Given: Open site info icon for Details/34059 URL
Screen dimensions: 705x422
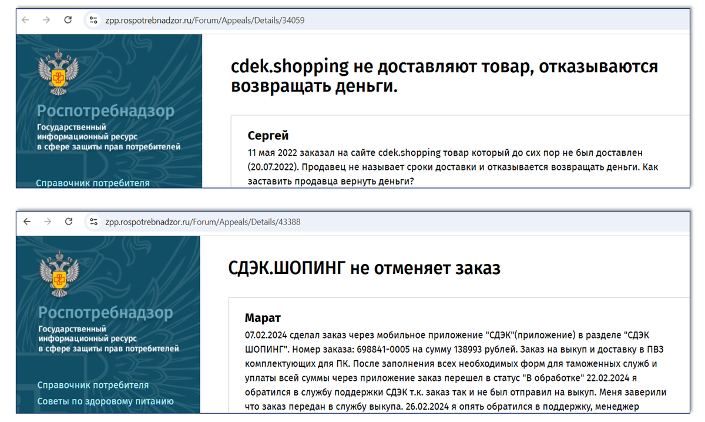Looking at the screenshot, I should (x=93, y=20).
